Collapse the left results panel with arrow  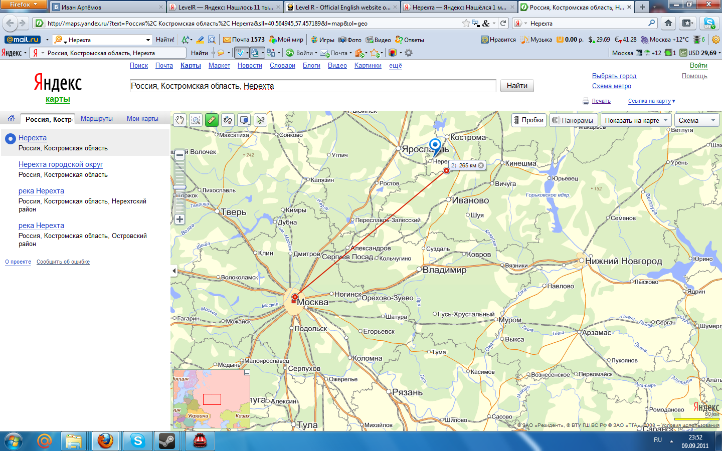[174, 271]
